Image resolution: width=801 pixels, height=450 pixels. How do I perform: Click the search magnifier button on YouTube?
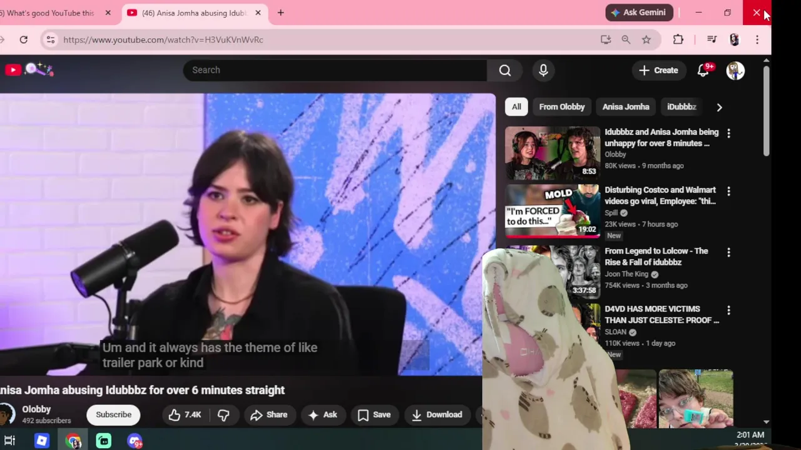coord(505,70)
